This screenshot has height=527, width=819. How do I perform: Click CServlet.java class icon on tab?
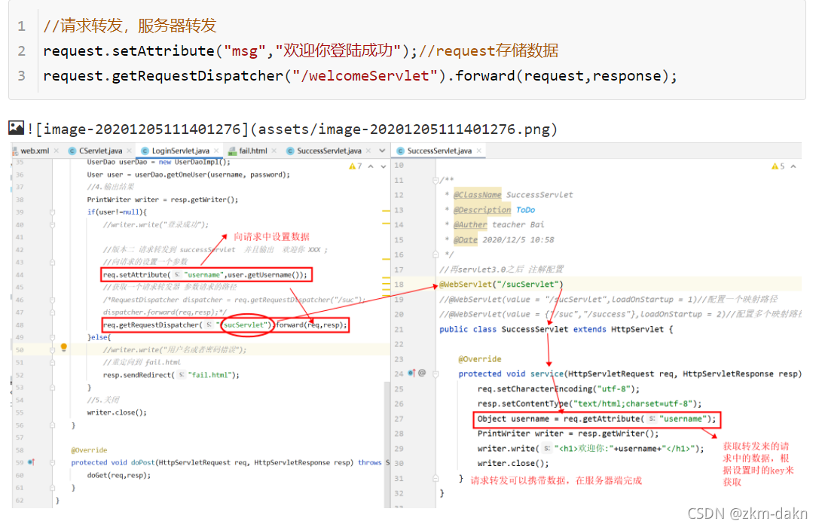pyautogui.click(x=72, y=151)
